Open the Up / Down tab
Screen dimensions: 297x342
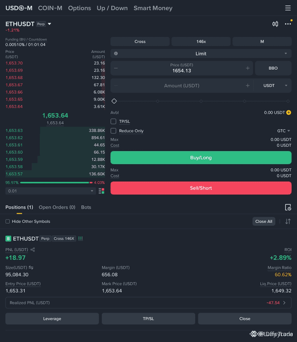(x=112, y=8)
